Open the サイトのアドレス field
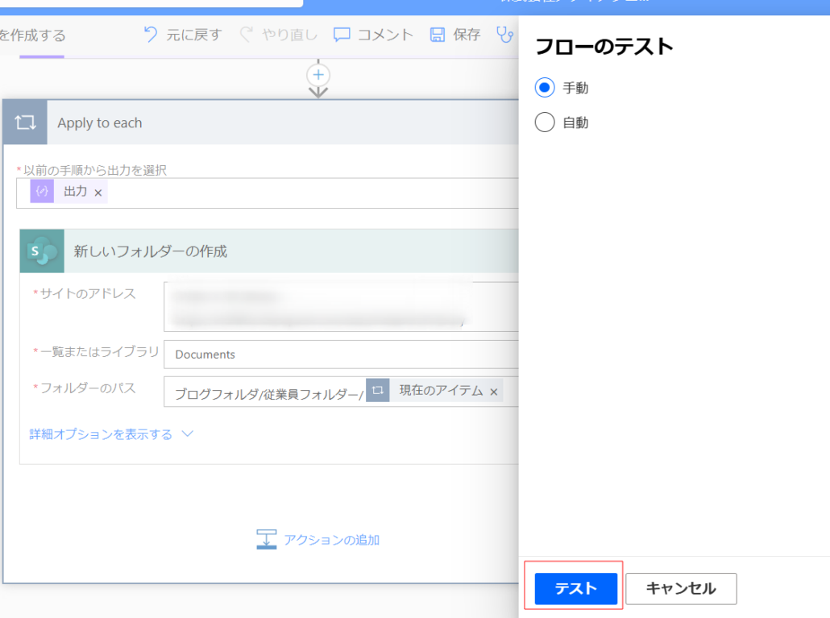 (x=340, y=307)
